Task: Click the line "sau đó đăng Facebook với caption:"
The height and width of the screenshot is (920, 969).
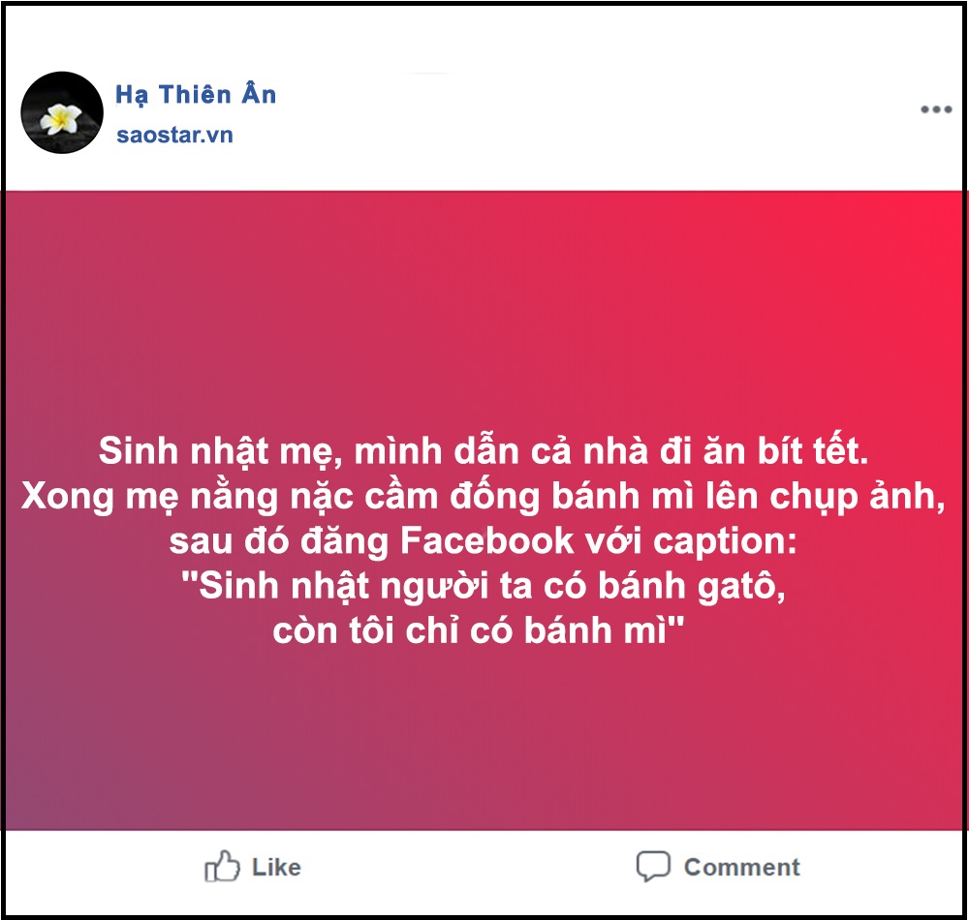Action: click(482, 542)
